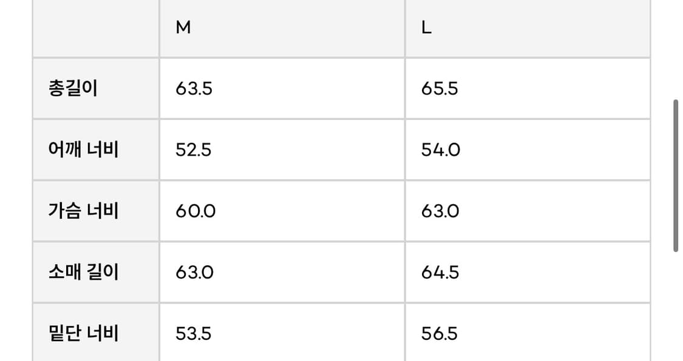Screen dimensions: 683x361
Task: Click the L 총길이 value 65.5
Action: [x=440, y=89]
